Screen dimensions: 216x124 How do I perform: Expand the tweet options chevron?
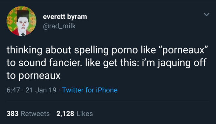[x=206, y=14]
